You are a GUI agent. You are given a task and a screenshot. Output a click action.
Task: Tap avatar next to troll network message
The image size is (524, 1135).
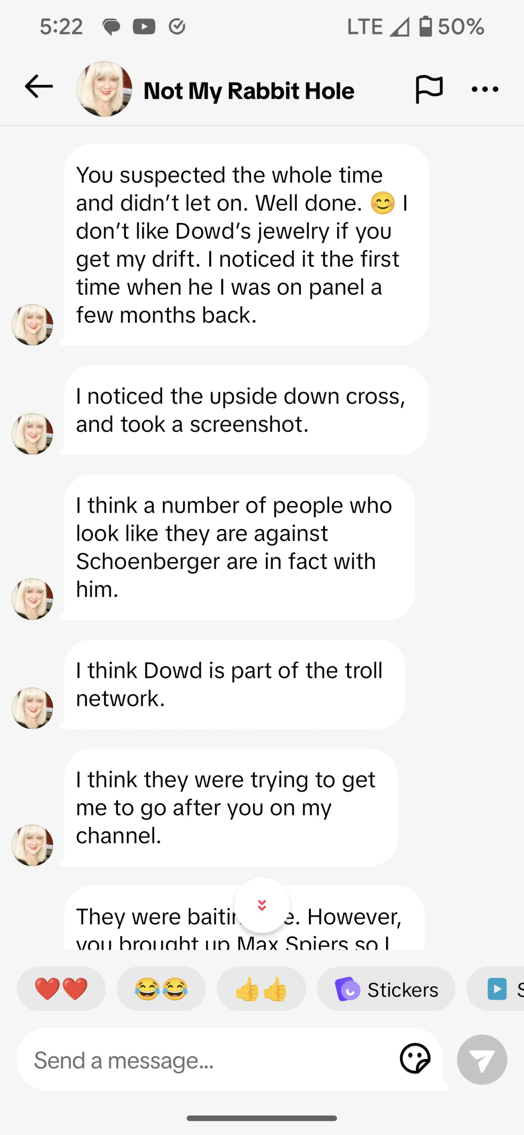(x=32, y=708)
